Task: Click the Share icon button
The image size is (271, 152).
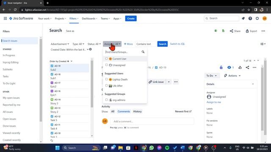Action: coord(235,31)
